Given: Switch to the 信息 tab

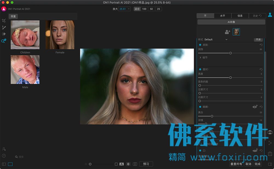Looking at the screenshot, I should [240, 16].
